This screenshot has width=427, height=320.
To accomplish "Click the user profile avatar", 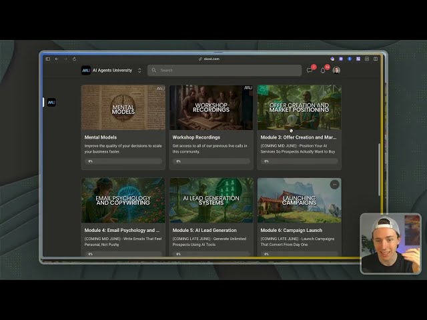I will [x=336, y=70].
